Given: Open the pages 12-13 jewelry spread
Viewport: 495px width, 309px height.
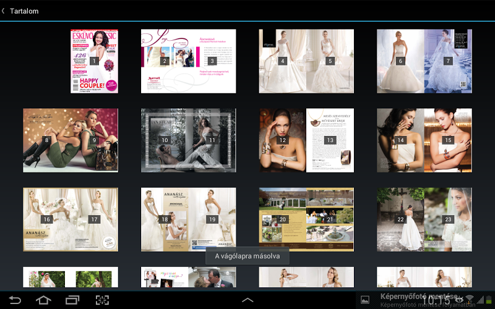Looking at the screenshot, I should (306, 140).
